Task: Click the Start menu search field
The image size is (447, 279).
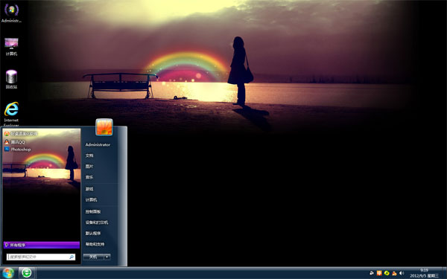Action: click(x=41, y=257)
